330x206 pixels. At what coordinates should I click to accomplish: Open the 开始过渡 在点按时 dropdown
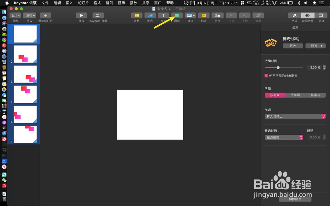pyautogui.click(x=284, y=137)
